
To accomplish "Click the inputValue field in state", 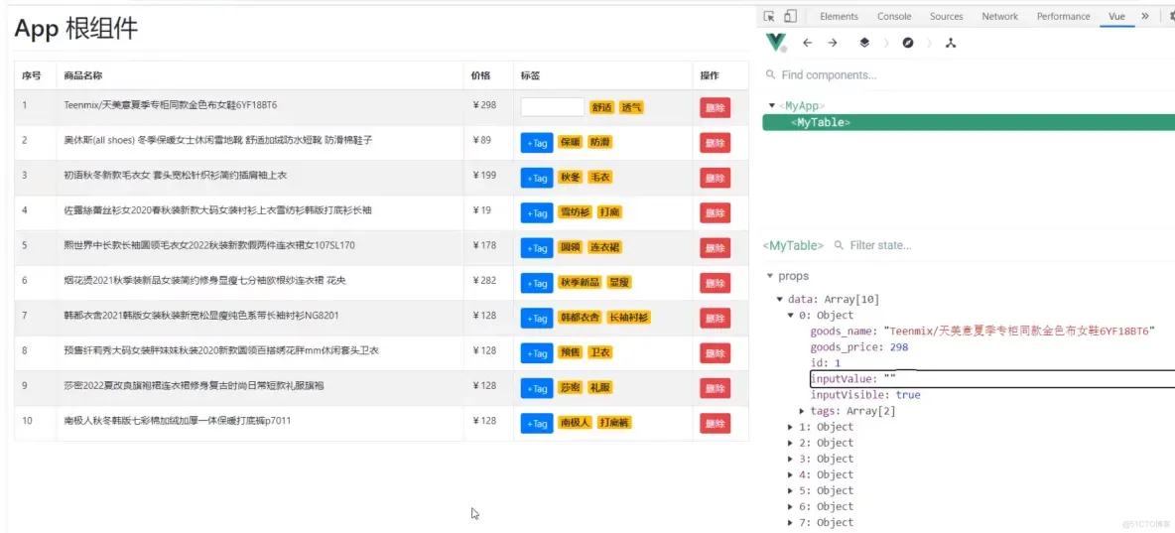I will pos(992,378).
